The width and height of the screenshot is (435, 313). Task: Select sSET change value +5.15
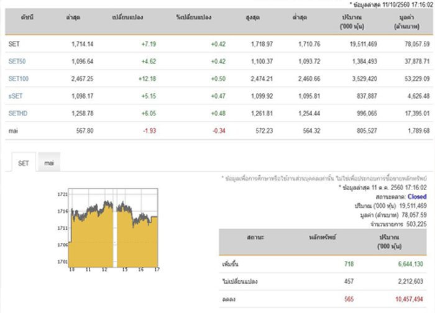[149, 96]
